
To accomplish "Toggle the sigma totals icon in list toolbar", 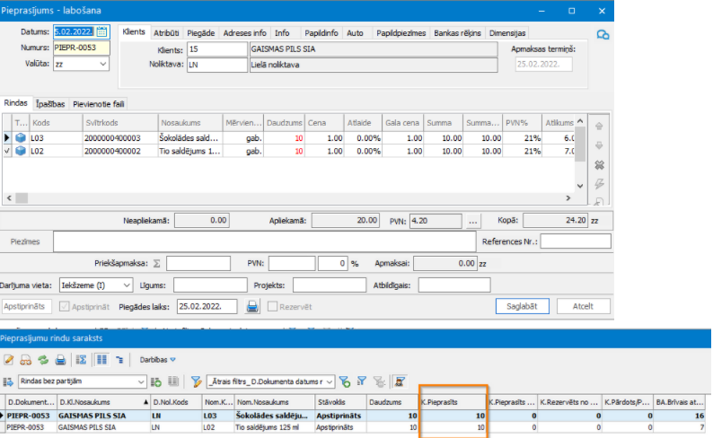I will point(81,360).
